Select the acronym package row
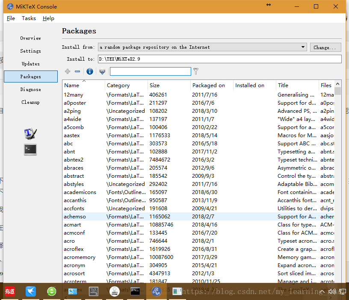This screenshot has width=349, height=300. click(x=198, y=265)
